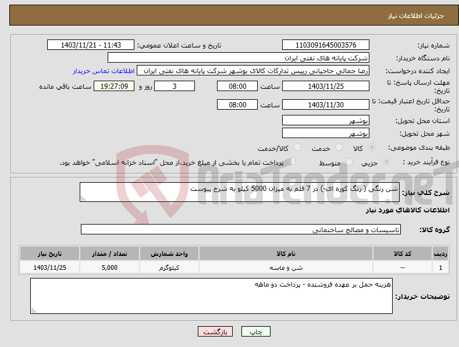Click the response deadline time 08:00 field
459x347 pixels.
(x=237, y=86)
